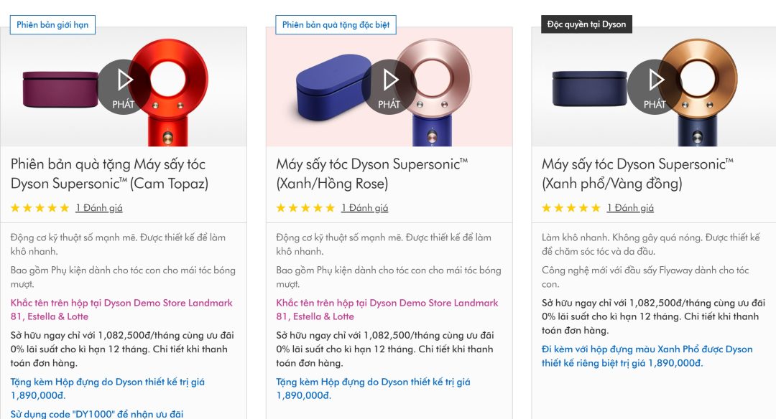The height and width of the screenshot is (419, 776).
Task: Open Máy sấy tóc Xanh phổ/Vàng đồng title
Action: [637, 174]
